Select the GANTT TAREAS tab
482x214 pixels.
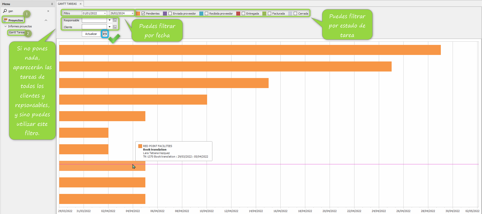67,4
